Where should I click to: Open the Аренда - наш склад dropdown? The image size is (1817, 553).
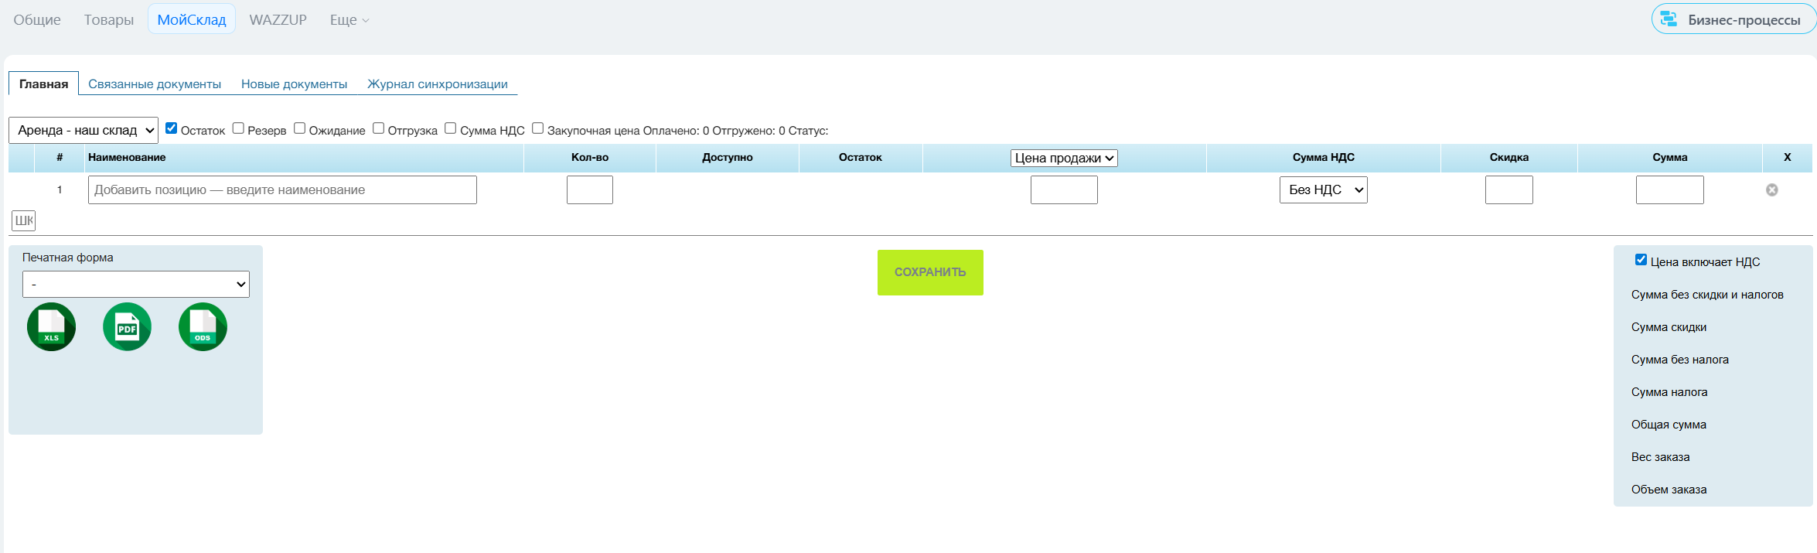click(x=84, y=130)
